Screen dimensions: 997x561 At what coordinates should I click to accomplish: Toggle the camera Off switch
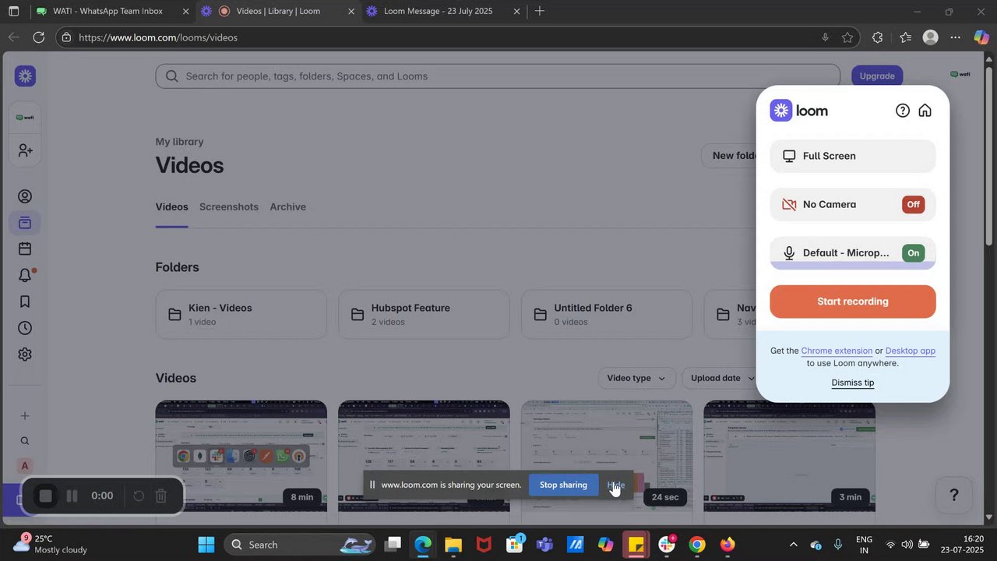pos(913,204)
